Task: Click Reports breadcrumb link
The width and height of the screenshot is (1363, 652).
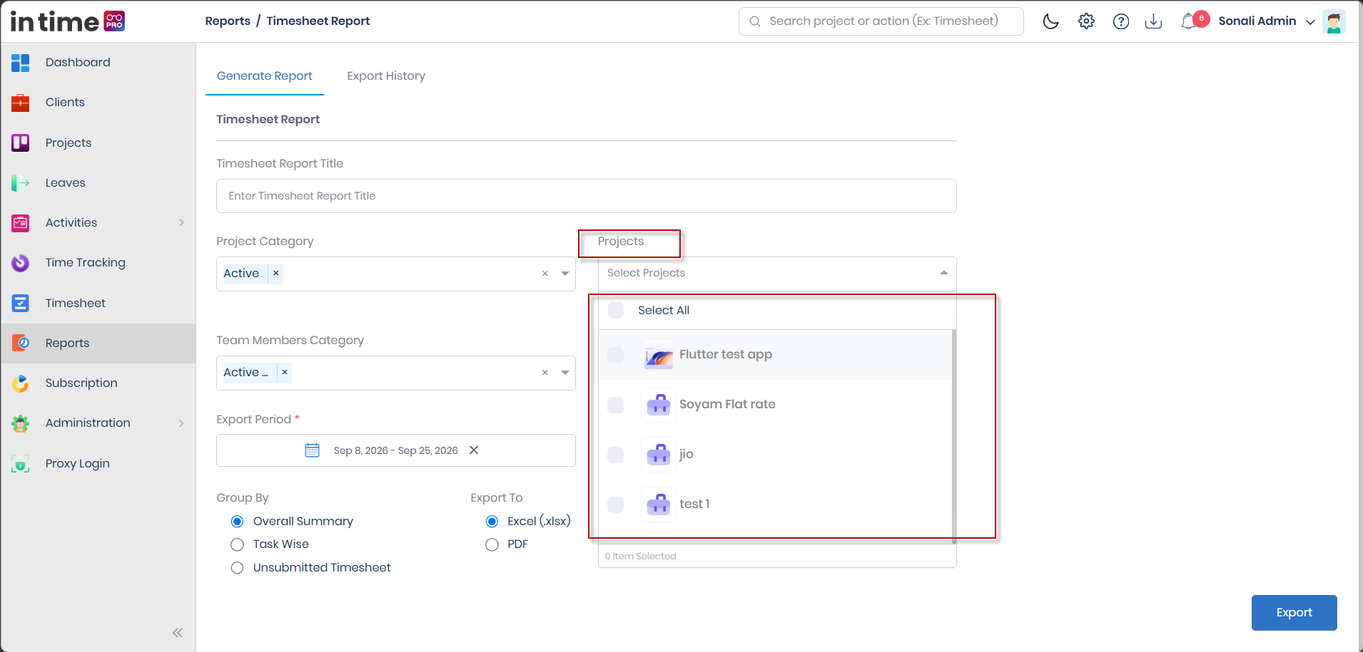Action: 228,21
